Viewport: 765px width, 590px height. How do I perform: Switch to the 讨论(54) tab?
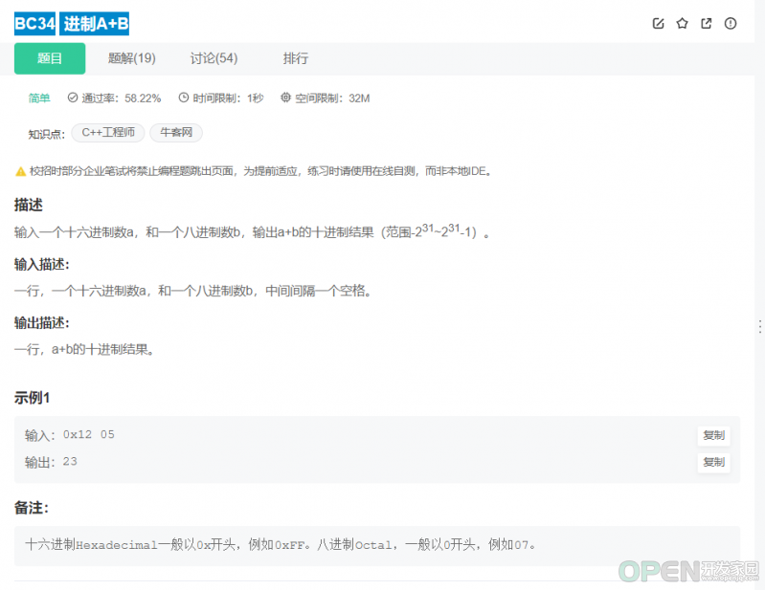pyautogui.click(x=214, y=58)
